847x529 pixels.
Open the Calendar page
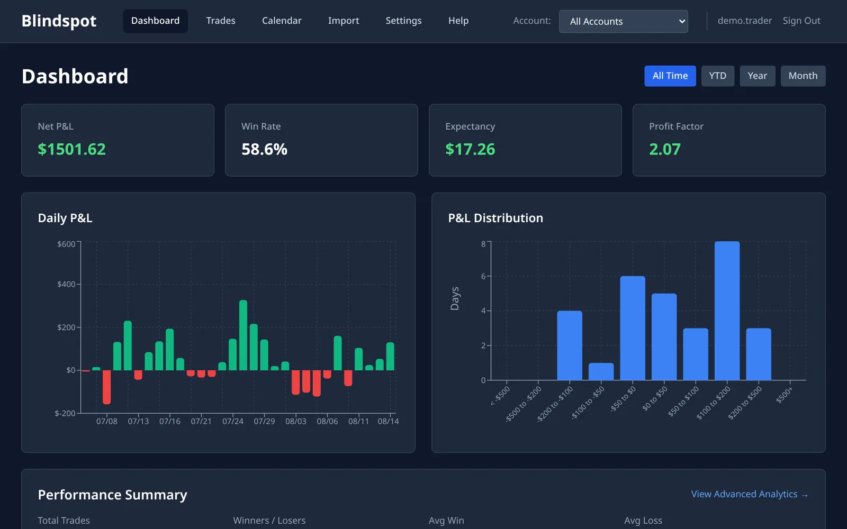282,21
